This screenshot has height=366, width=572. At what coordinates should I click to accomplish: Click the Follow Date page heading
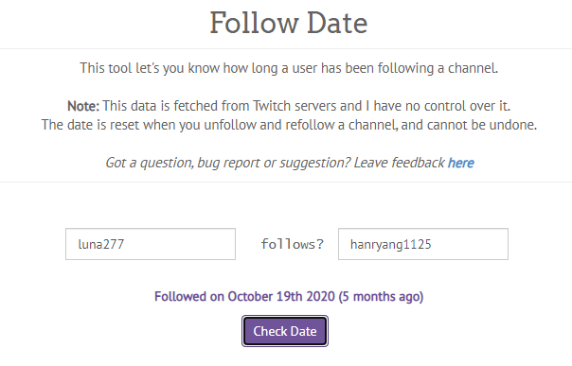pyautogui.click(x=289, y=23)
